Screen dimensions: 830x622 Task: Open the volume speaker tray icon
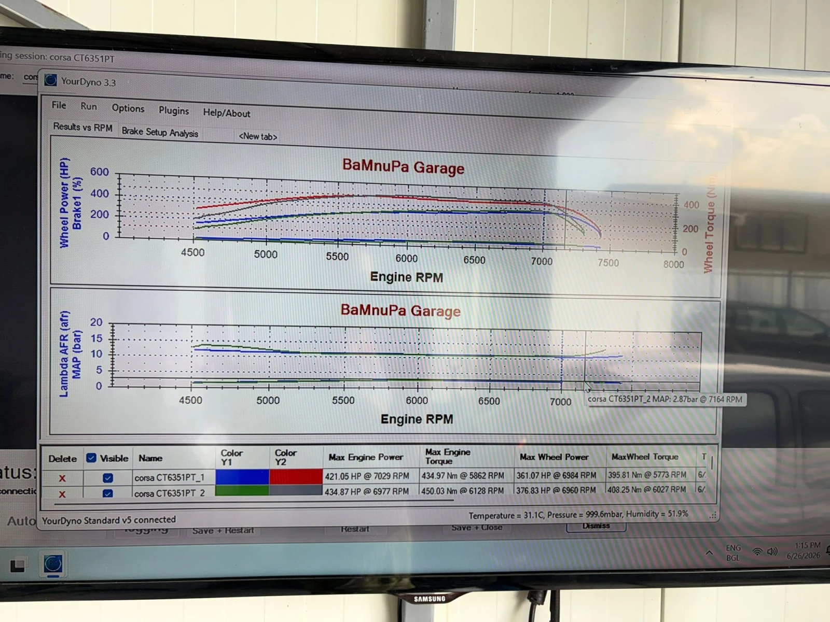[772, 552]
